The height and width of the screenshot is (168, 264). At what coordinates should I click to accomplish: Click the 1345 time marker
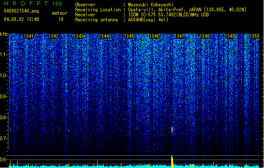click(129, 36)
